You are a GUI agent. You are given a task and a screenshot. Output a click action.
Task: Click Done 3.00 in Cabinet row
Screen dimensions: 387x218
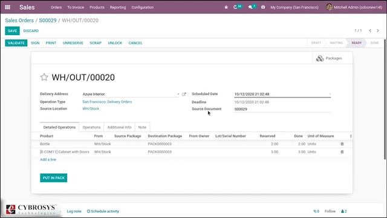pyautogui.click(x=301, y=152)
